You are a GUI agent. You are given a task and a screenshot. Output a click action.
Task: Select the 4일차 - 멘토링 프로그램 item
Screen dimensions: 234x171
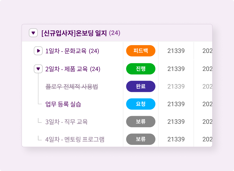tap(75, 139)
